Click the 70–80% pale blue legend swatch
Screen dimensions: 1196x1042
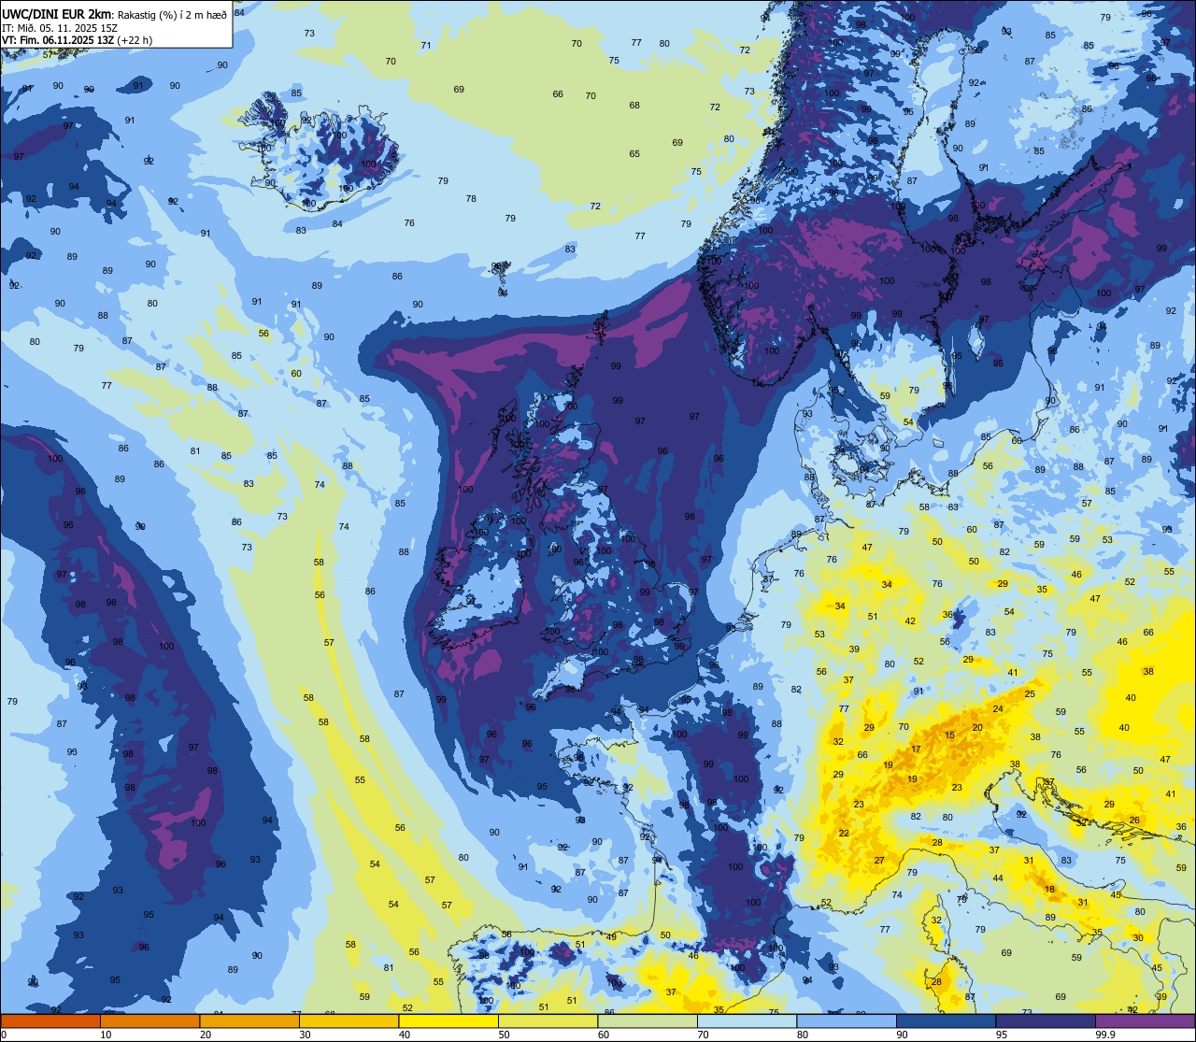tap(747, 1021)
